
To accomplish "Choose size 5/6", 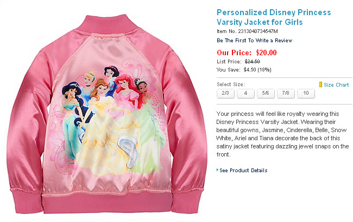I will coord(266,93).
